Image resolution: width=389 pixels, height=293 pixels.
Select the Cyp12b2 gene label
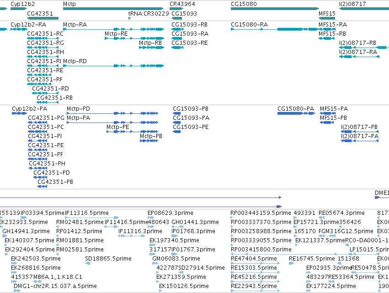click(x=22, y=4)
